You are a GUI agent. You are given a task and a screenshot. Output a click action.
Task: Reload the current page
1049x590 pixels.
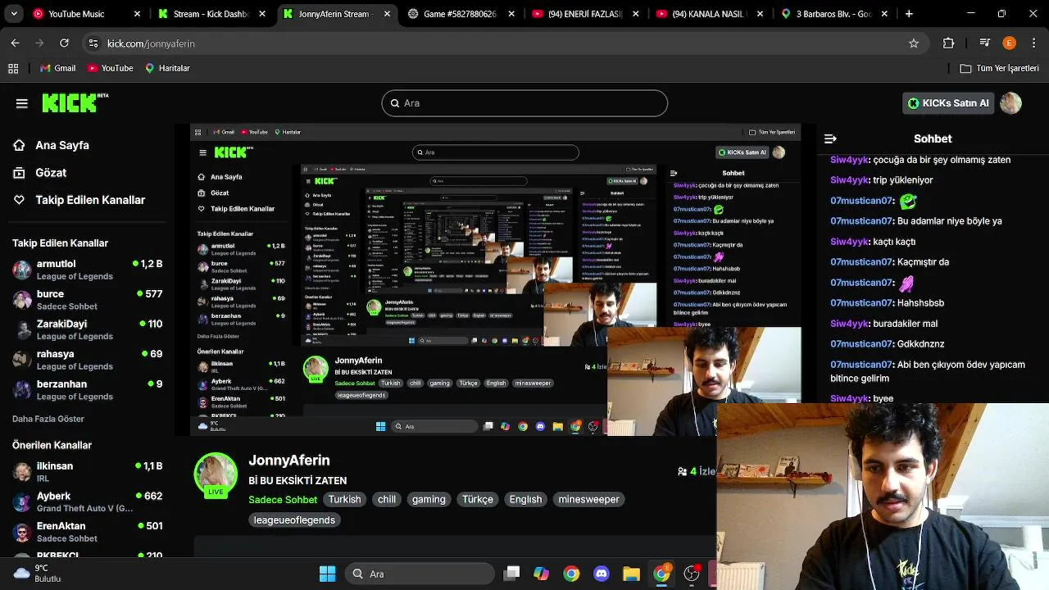tap(64, 43)
